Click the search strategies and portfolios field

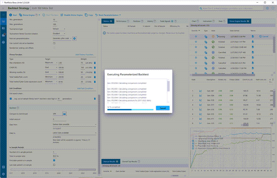tap(231, 8)
